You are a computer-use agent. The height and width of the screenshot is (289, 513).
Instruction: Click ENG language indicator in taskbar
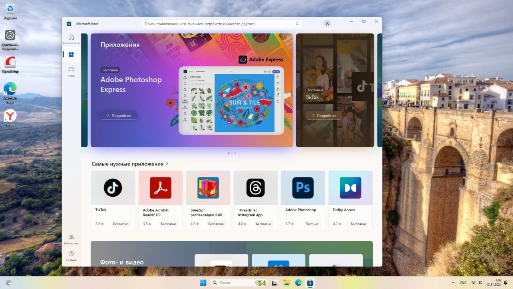point(463,283)
